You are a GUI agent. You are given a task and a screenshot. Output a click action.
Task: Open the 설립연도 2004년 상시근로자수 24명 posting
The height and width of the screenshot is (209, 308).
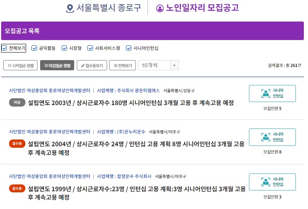136,148
